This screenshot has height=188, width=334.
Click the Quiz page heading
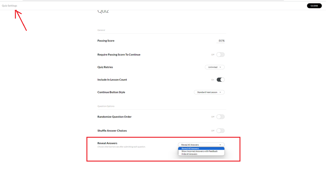pos(103,12)
